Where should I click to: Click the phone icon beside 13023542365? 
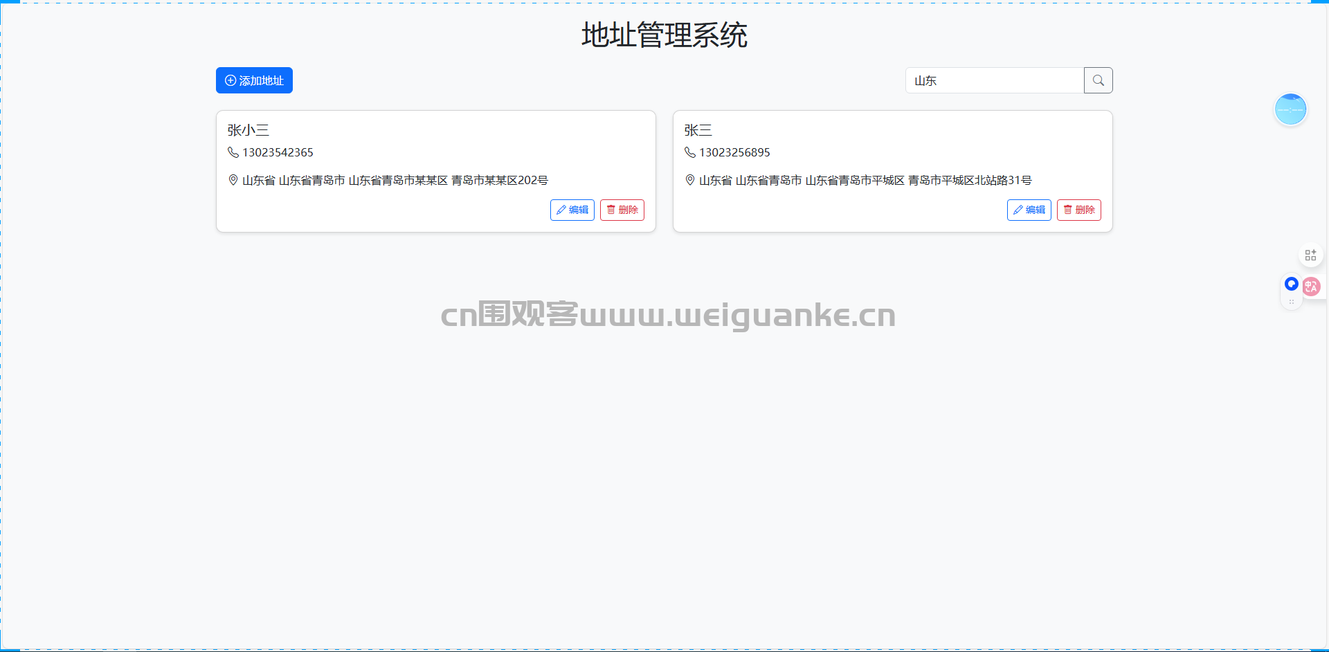(233, 152)
